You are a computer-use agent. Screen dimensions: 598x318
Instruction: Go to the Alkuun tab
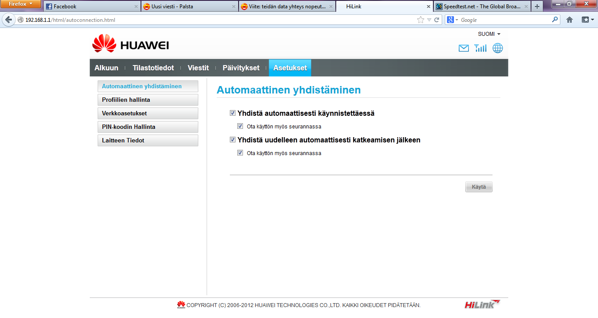106,68
